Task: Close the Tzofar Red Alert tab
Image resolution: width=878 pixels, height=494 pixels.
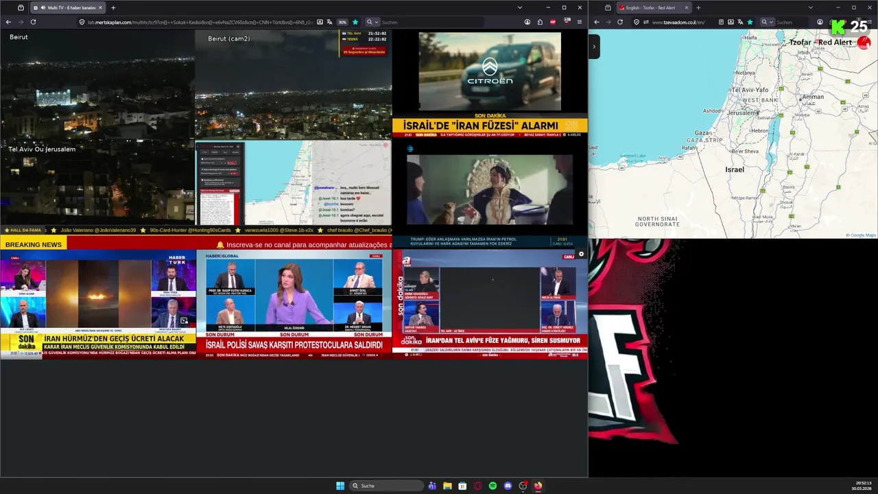Action: point(686,8)
